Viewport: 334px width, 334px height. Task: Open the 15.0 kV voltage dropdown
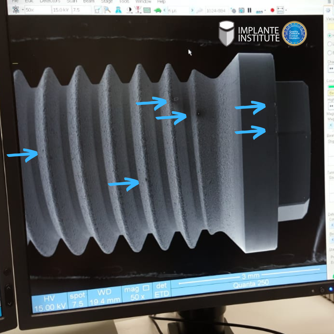(x=61, y=10)
